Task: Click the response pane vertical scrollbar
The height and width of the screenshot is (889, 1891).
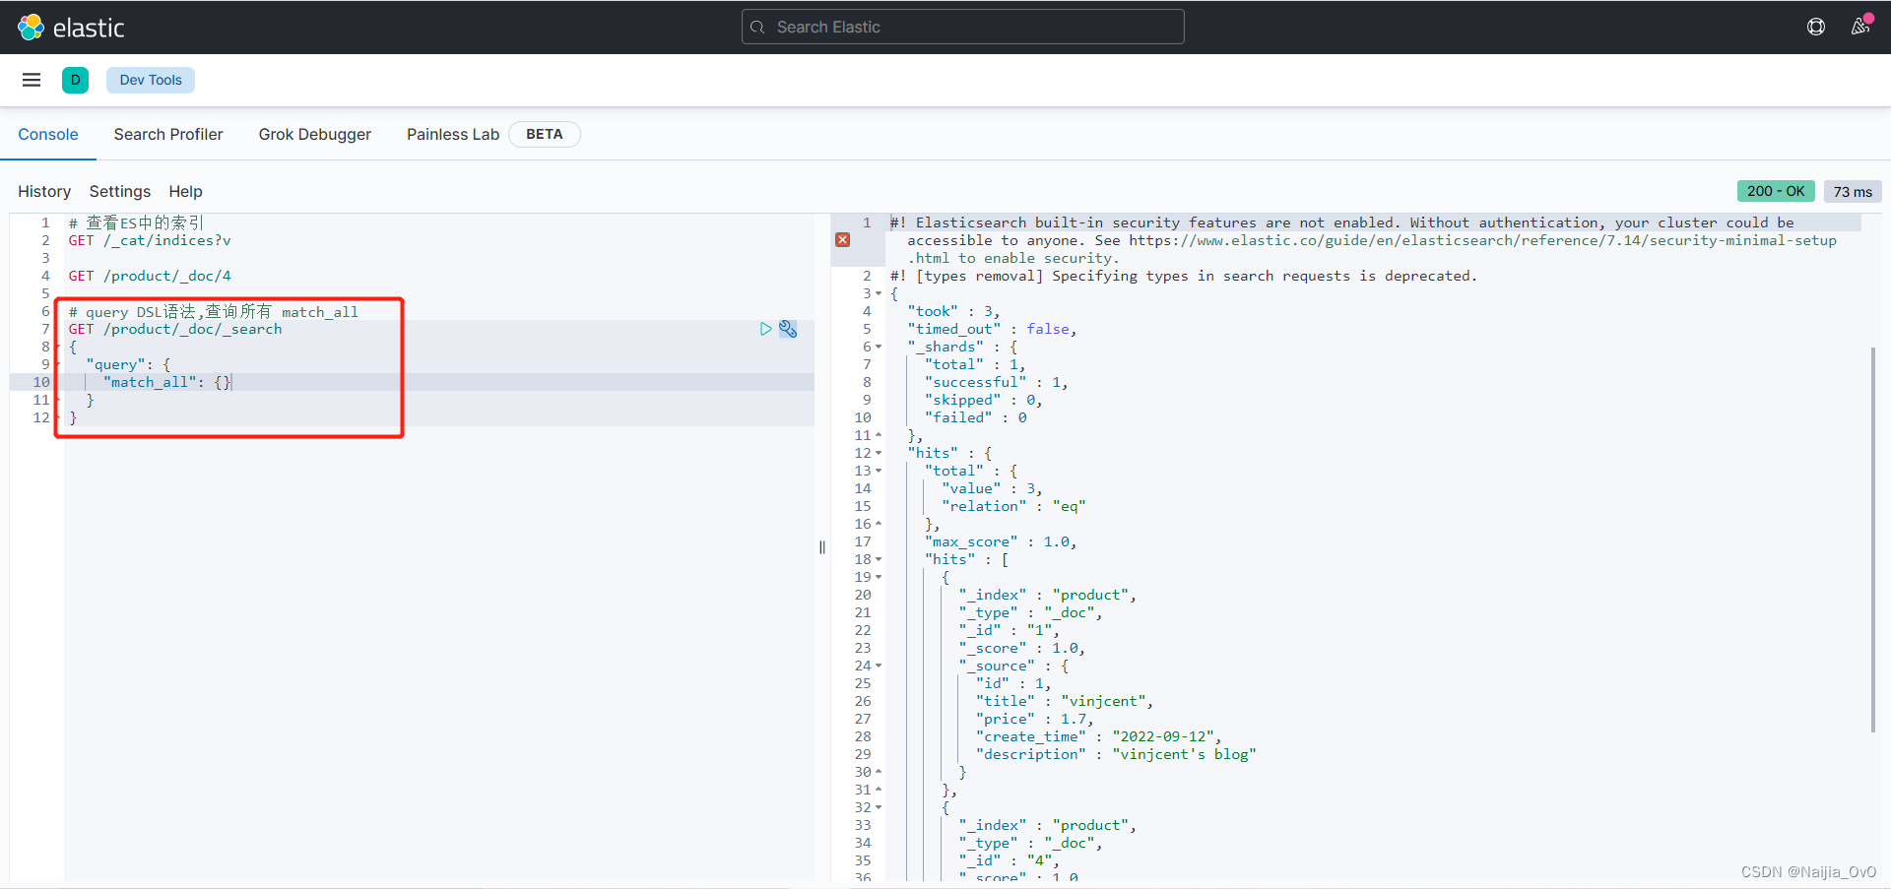Action: point(1873,540)
